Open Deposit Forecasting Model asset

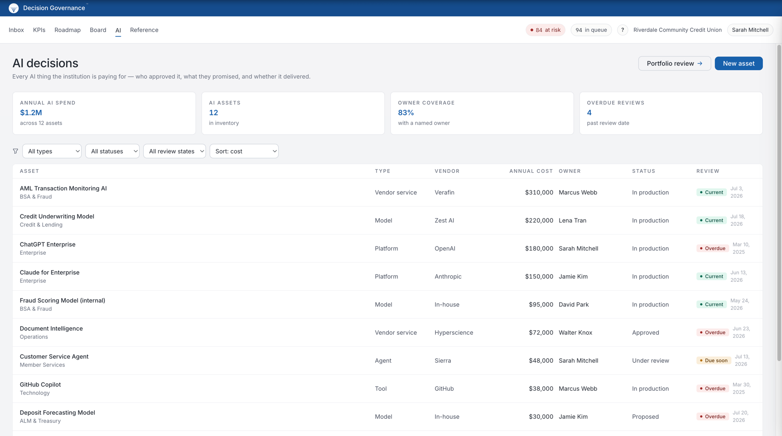(58, 413)
